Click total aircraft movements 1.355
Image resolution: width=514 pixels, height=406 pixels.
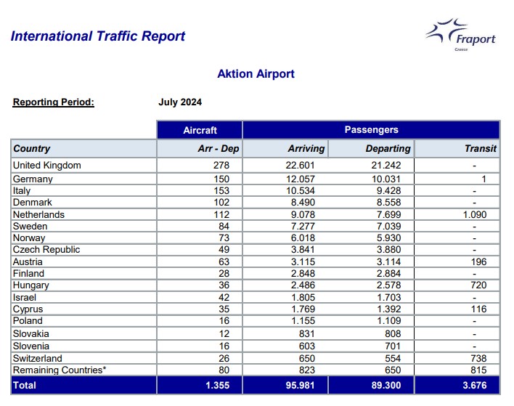tap(217, 386)
